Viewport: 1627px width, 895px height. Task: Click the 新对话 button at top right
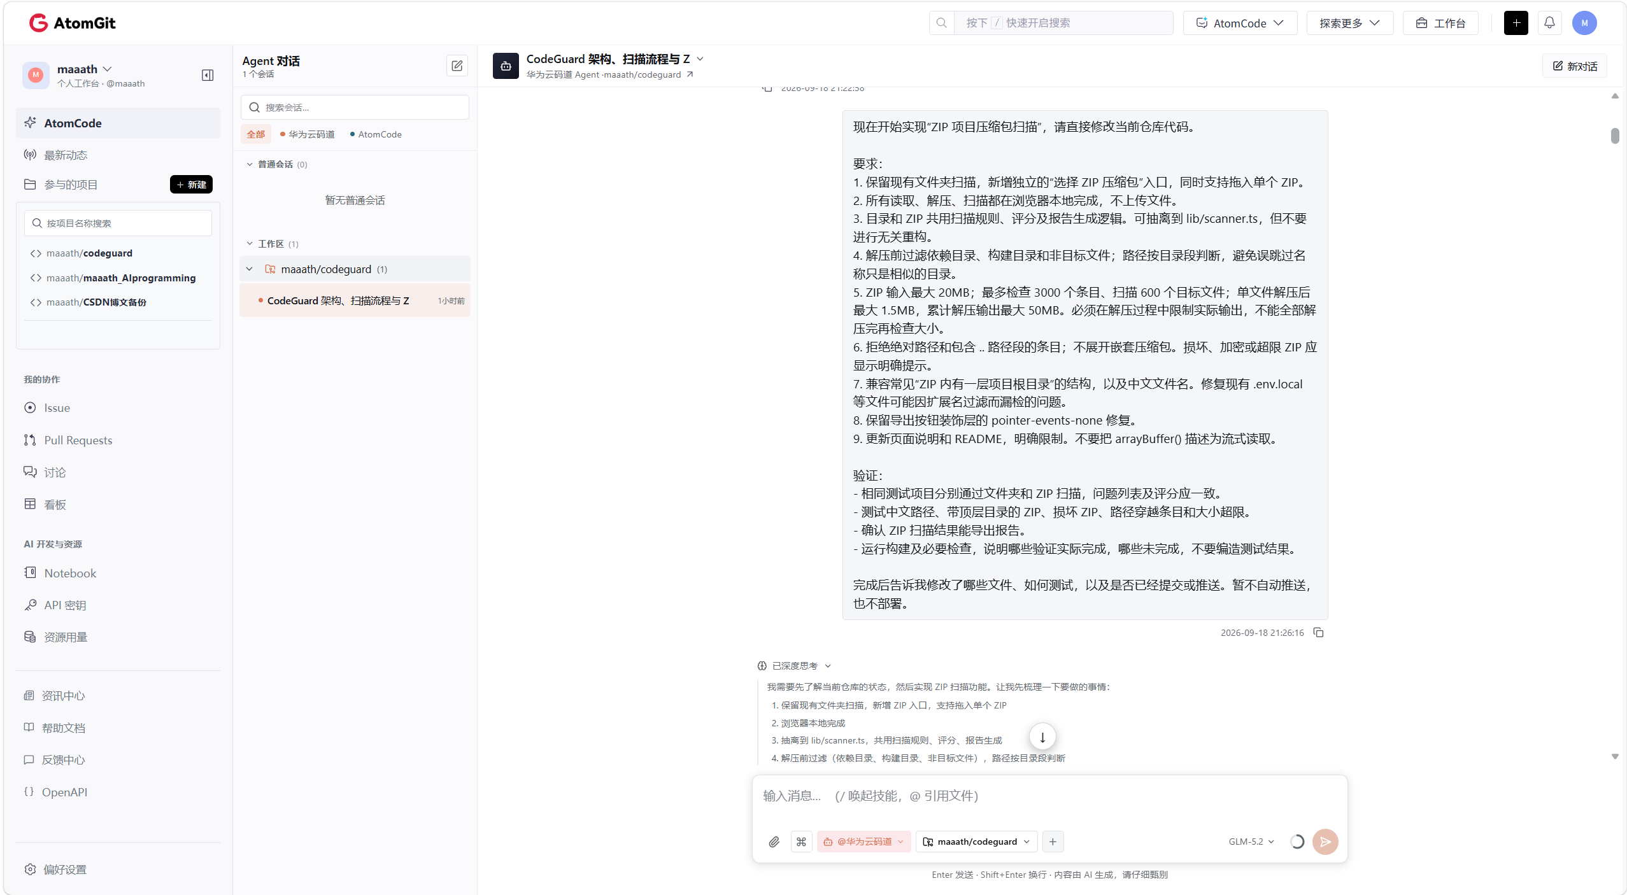pos(1574,66)
